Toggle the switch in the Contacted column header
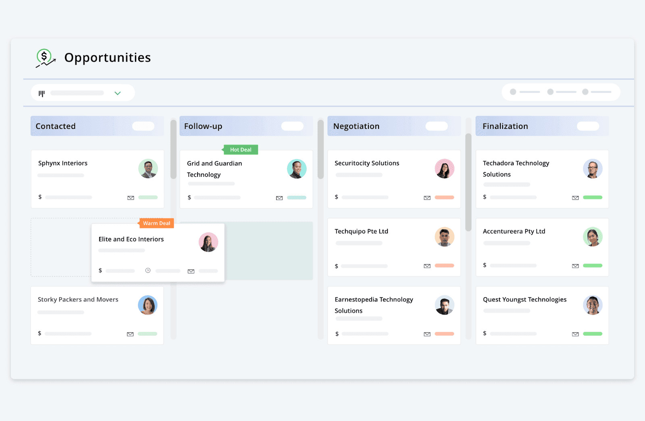Image resolution: width=645 pixels, height=421 pixels. click(x=143, y=126)
